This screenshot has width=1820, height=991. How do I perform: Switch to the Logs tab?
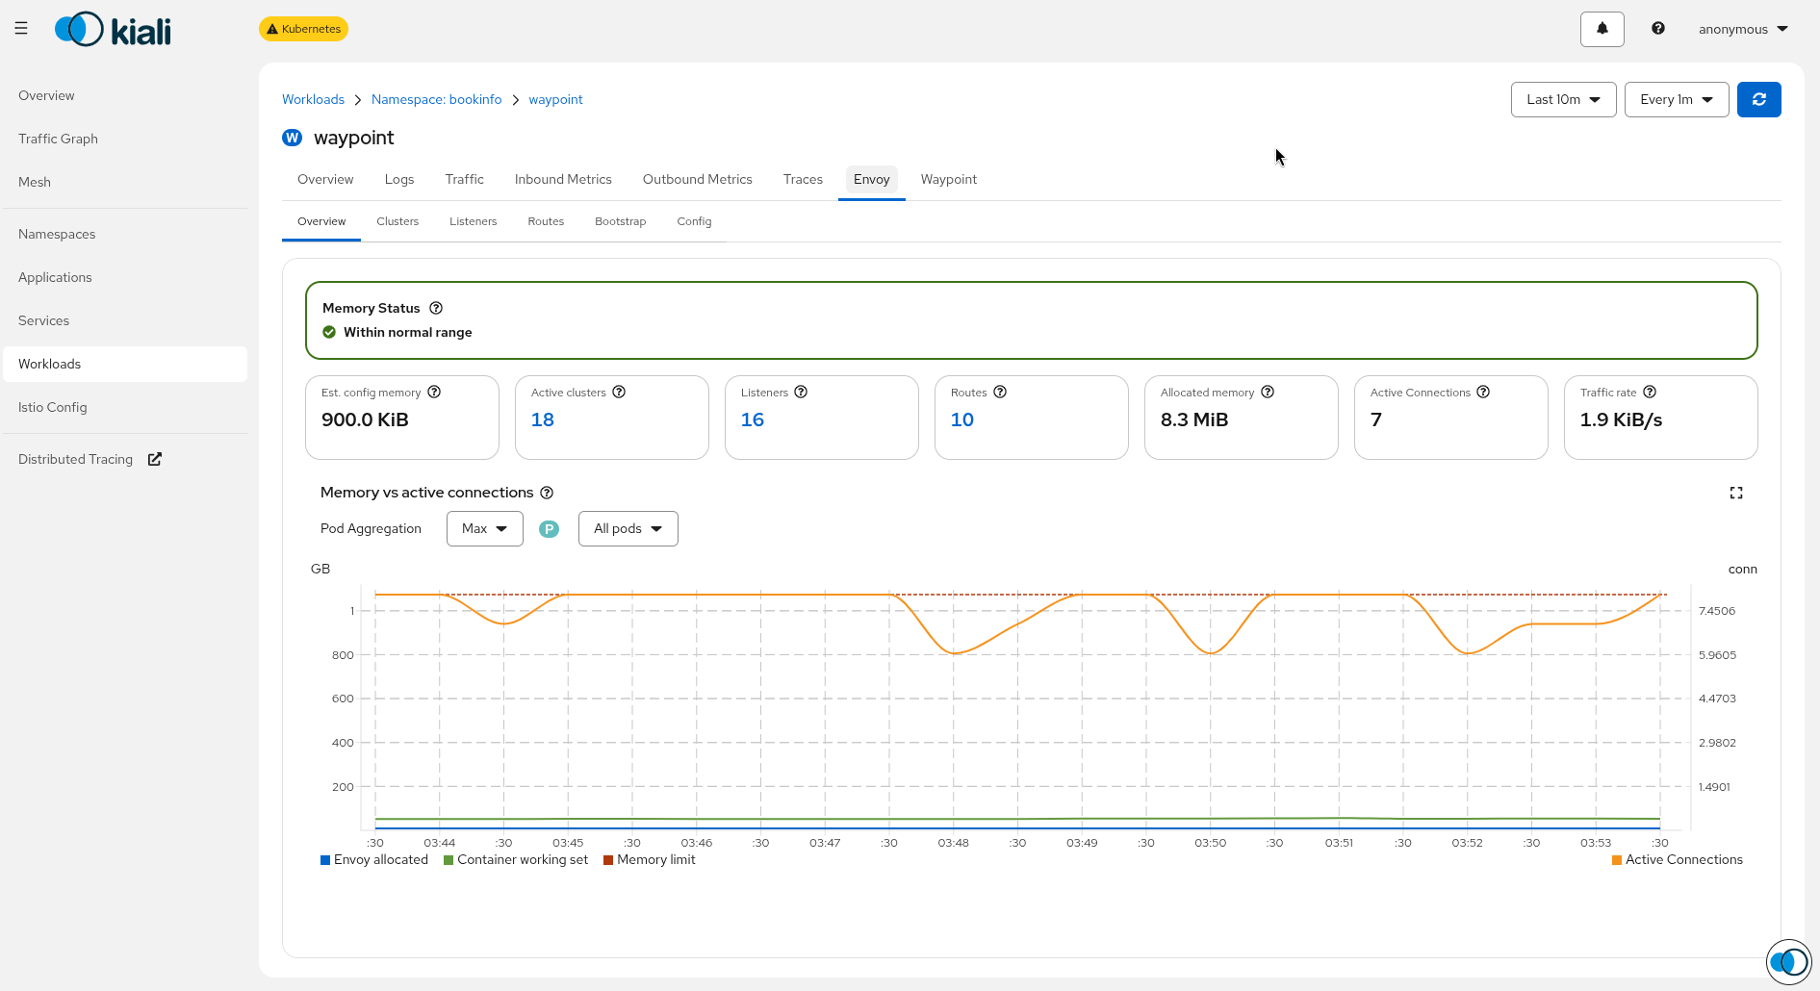coord(398,179)
